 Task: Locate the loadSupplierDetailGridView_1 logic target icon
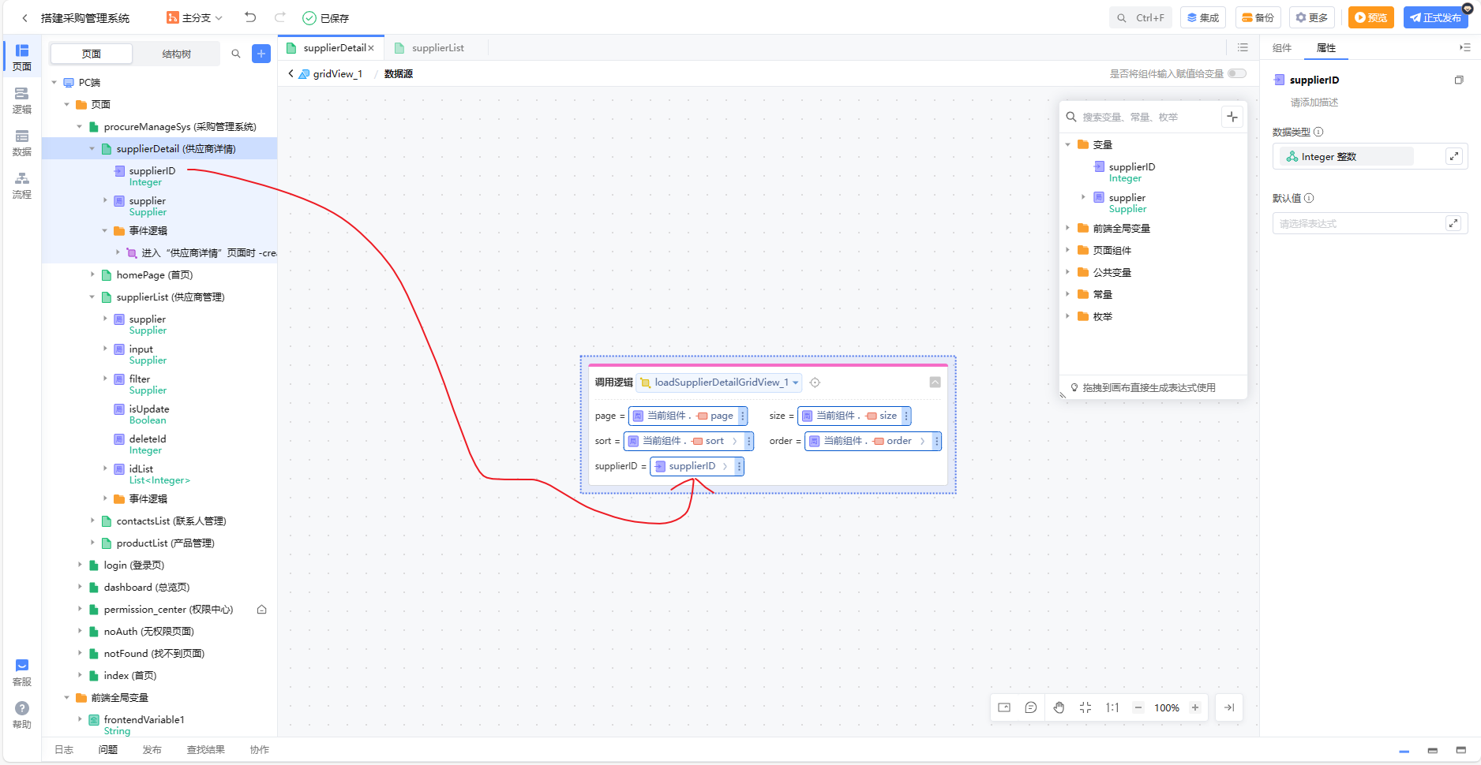click(815, 382)
